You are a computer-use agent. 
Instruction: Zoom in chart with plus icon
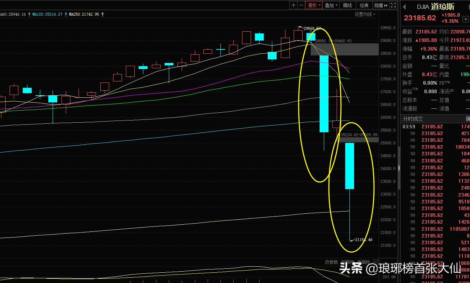point(293,5)
